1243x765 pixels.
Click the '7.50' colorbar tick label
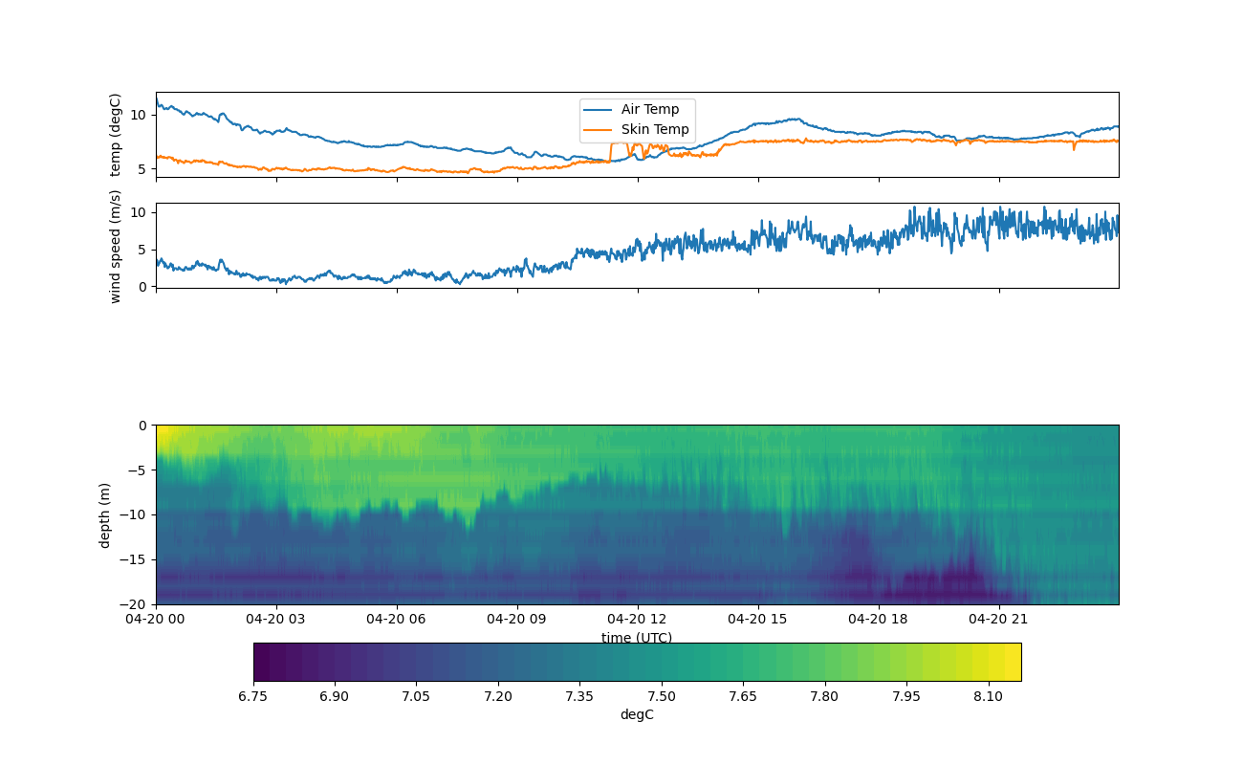point(662,696)
